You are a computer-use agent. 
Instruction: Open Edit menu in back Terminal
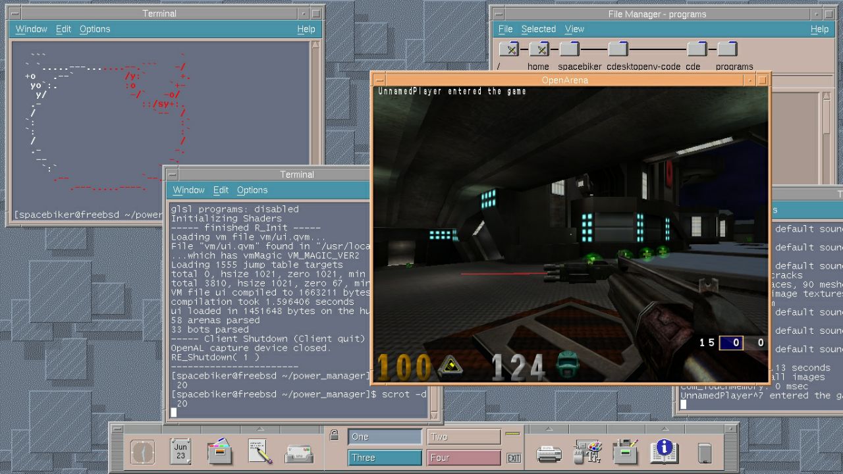[x=63, y=29]
